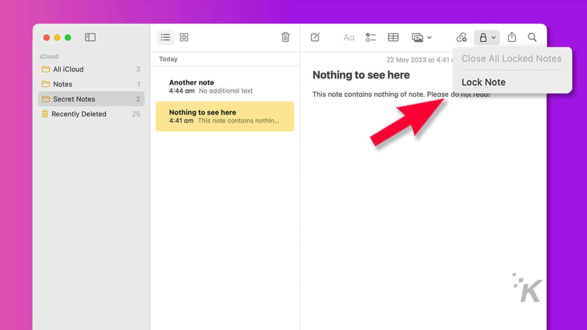Create a new note with the compose icon
Viewport: 587px width, 330px height.
coord(316,37)
